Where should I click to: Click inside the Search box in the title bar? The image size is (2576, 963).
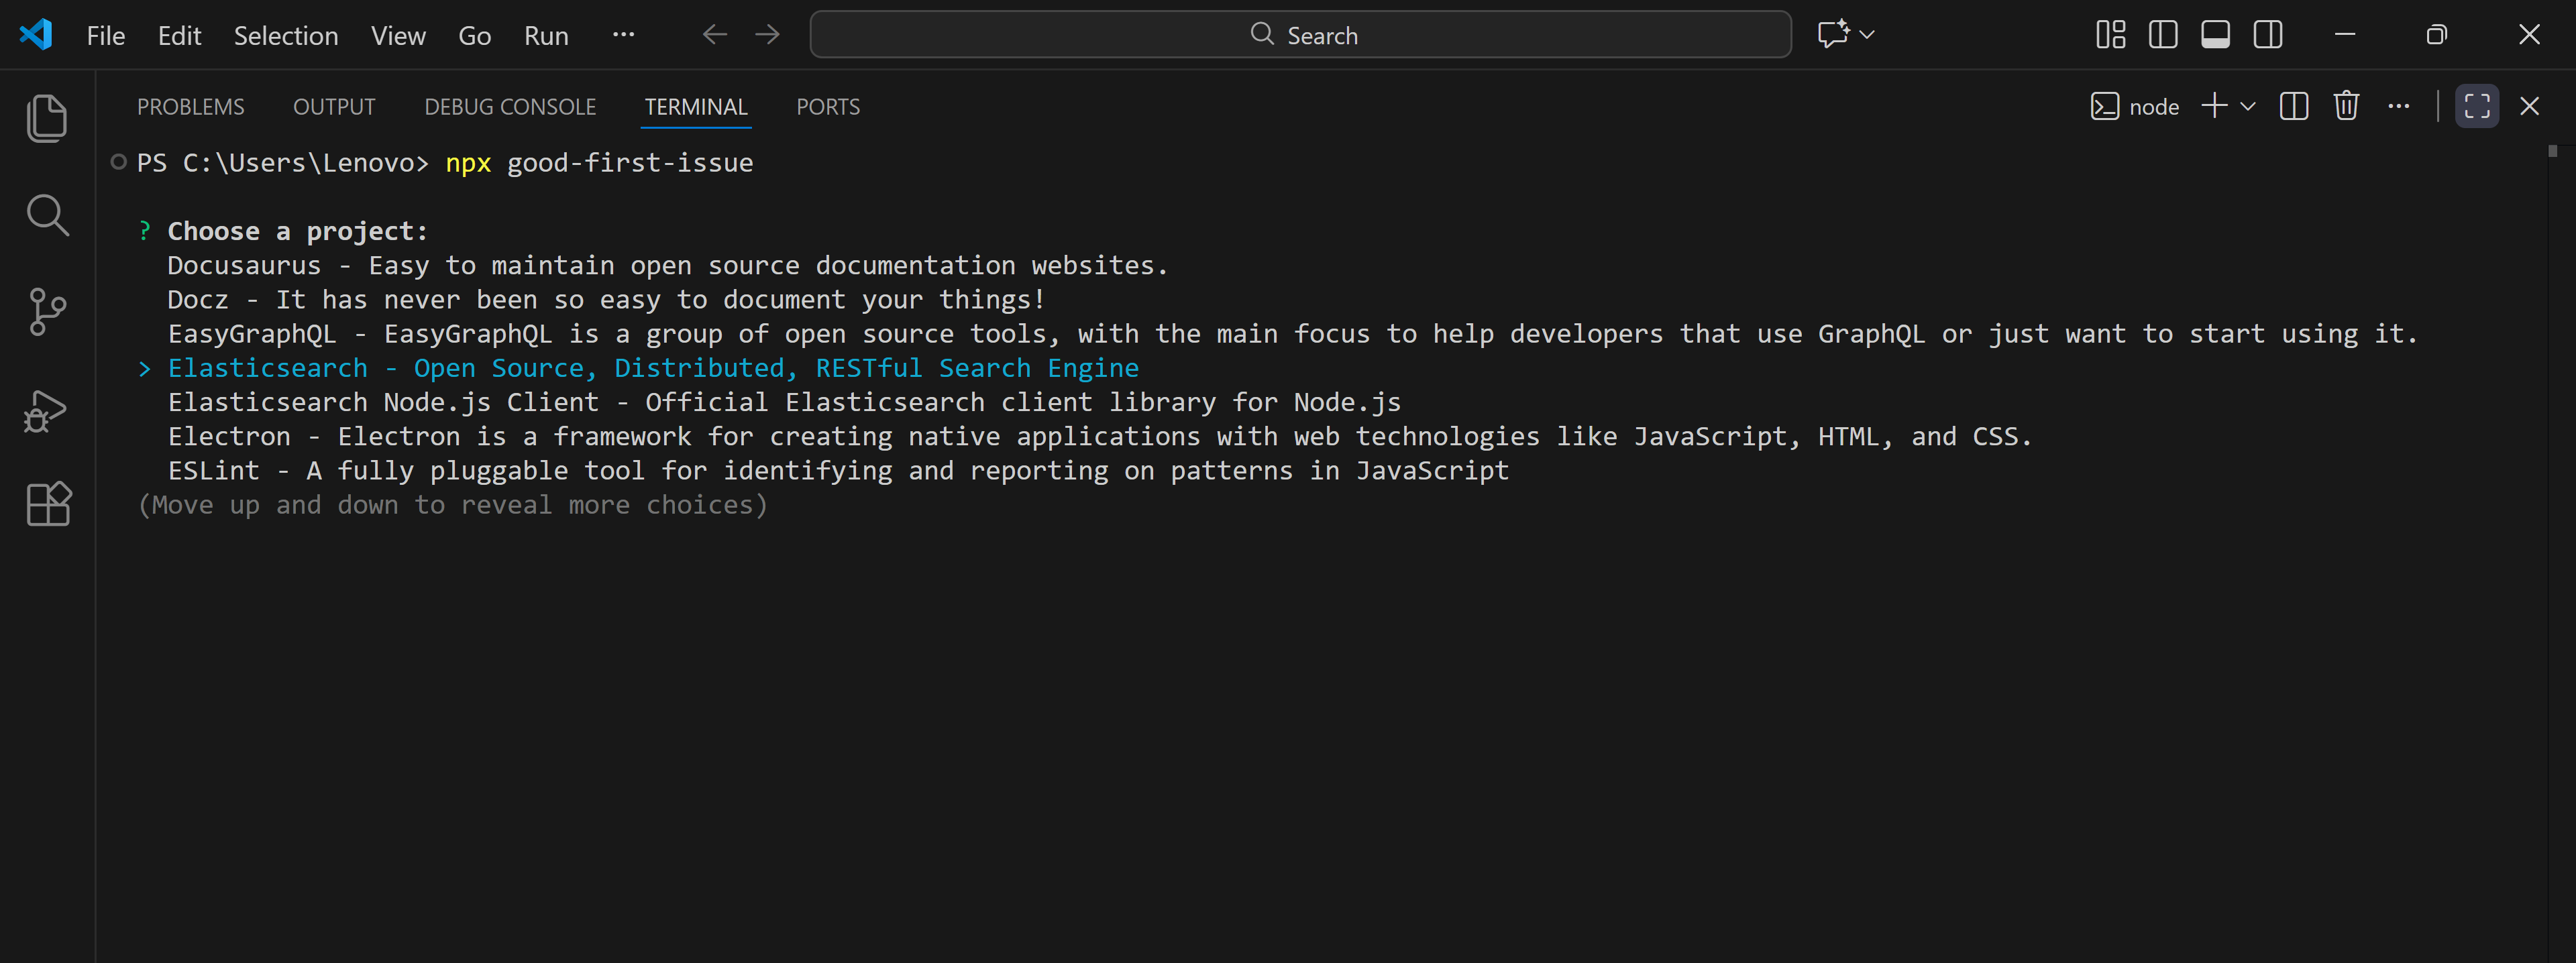1300,34
